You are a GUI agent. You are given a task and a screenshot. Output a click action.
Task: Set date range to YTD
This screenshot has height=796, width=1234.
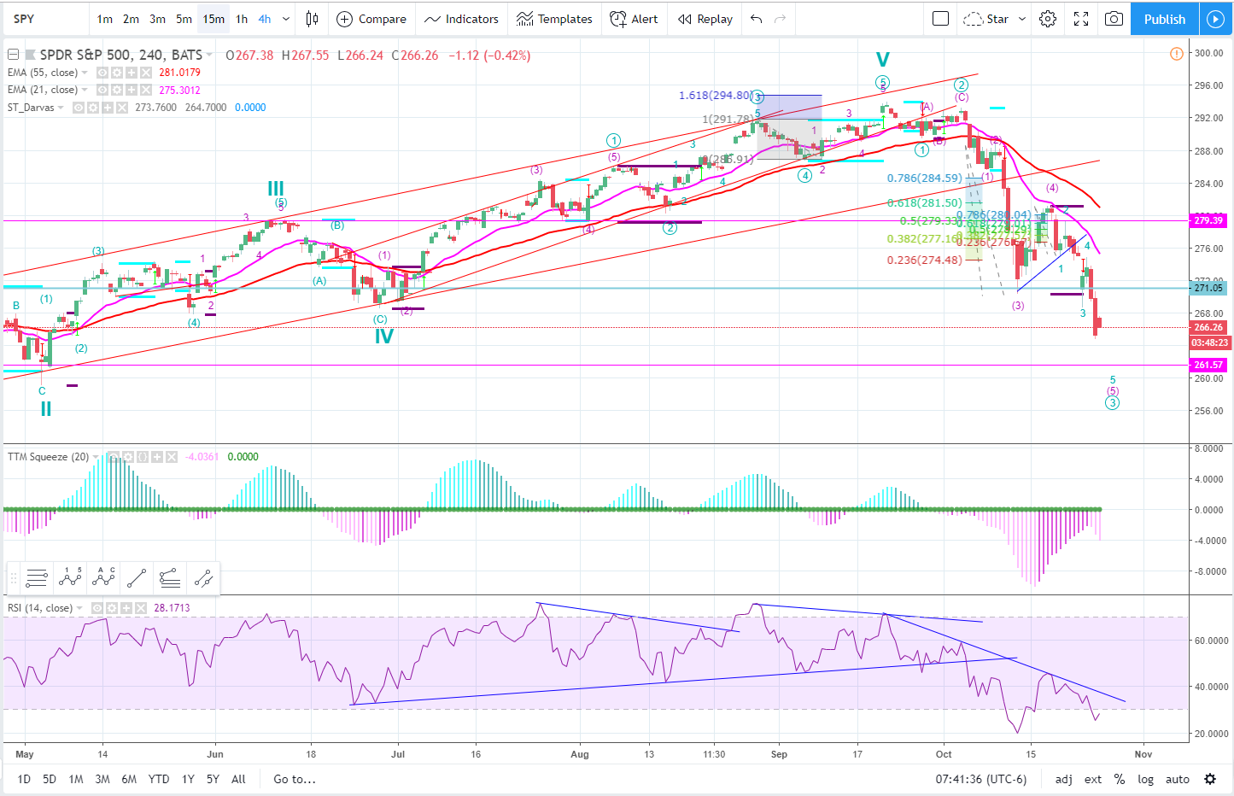159,779
